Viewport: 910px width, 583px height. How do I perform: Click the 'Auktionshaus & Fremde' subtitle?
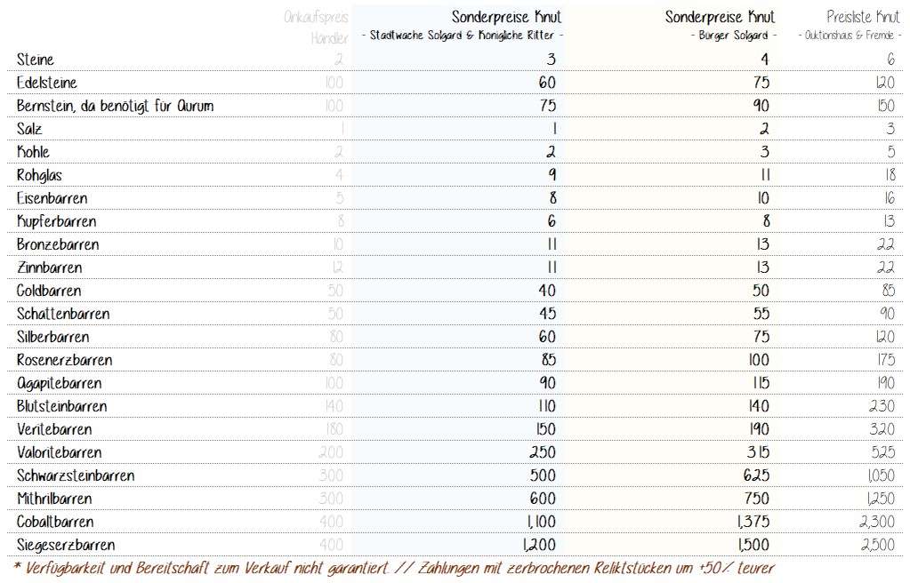click(x=850, y=36)
